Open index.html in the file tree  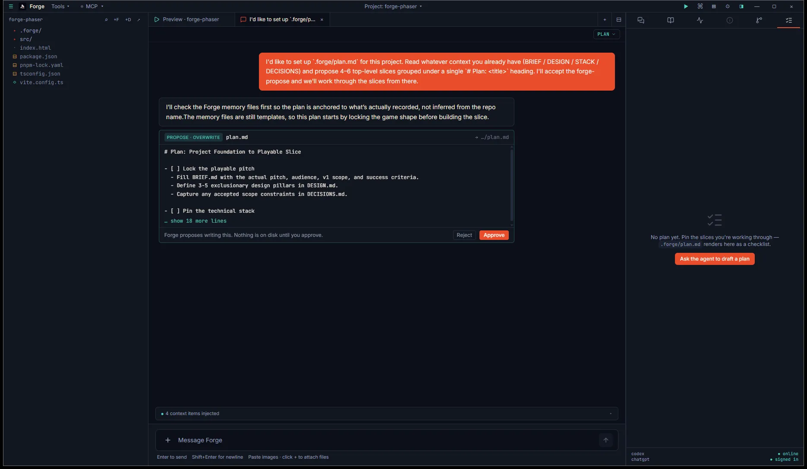(x=35, y=48)
